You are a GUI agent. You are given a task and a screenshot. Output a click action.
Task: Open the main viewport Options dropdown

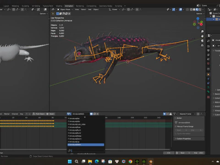pos(200,14)
